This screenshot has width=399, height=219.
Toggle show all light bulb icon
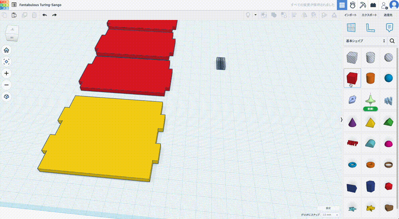pyautogui.click(x=248, y=15)
